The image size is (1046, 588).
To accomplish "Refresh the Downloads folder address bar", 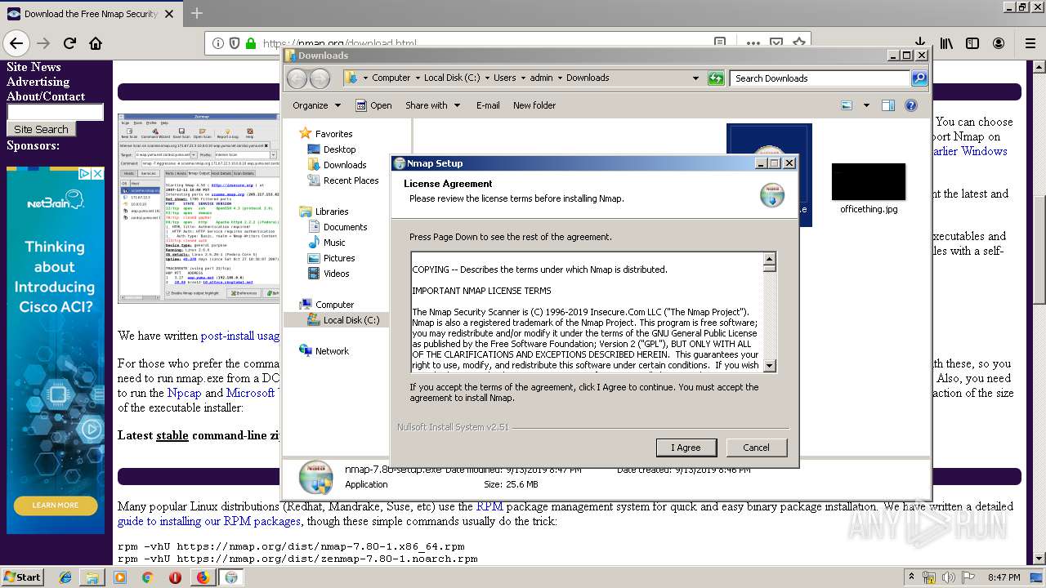I will pyautogui.click(x=716, y=78).
